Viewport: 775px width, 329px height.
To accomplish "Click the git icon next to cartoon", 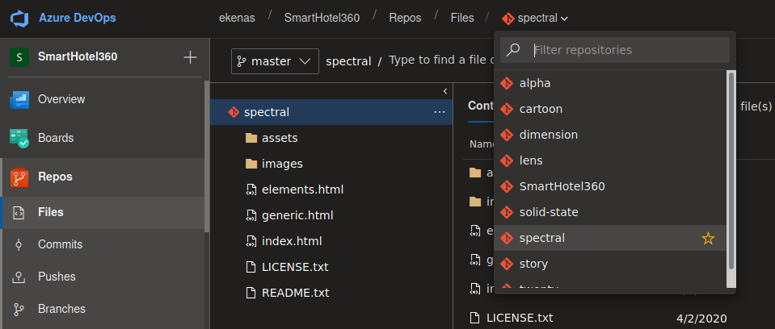I will [x=507, y=109].
